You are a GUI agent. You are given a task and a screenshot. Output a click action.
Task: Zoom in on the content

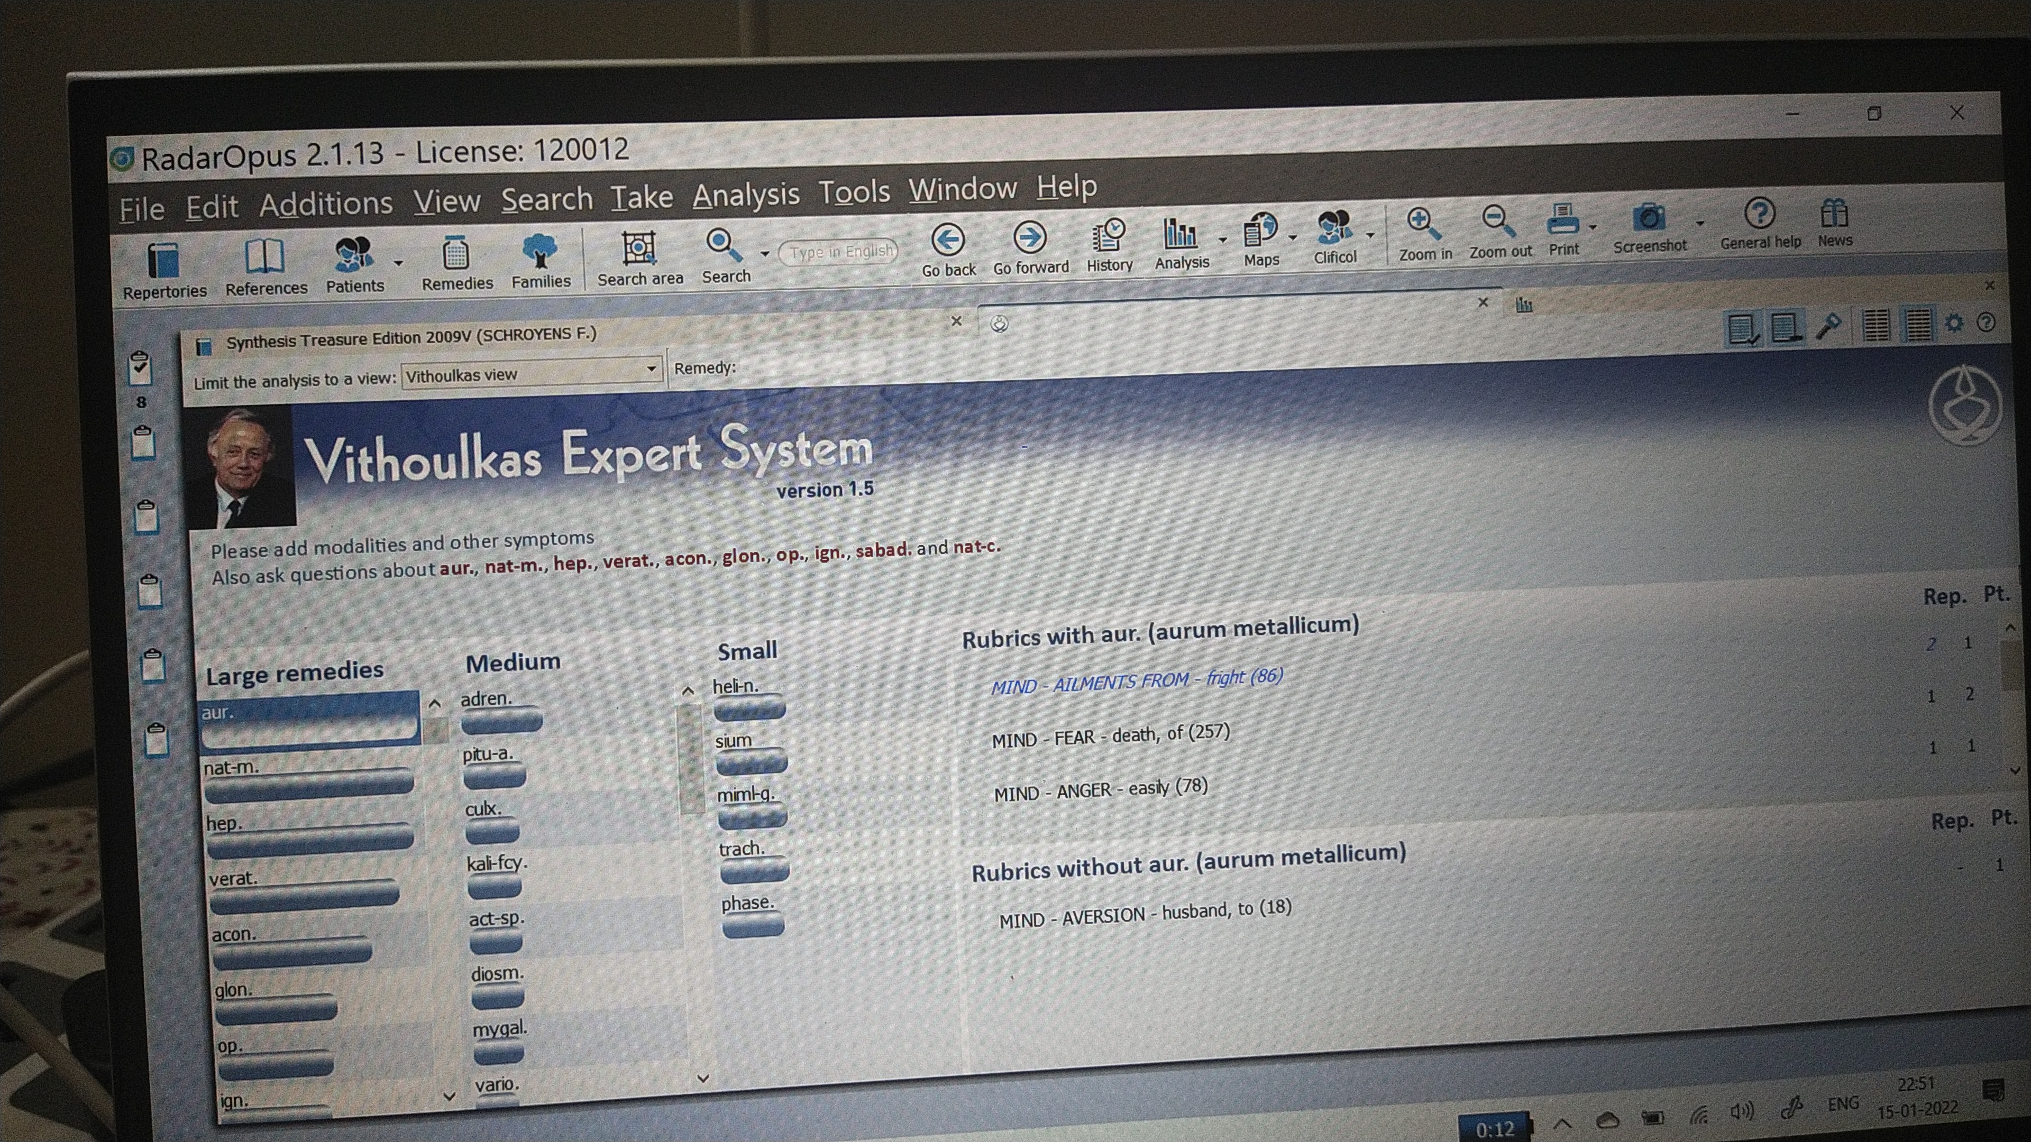[1424, 235]
